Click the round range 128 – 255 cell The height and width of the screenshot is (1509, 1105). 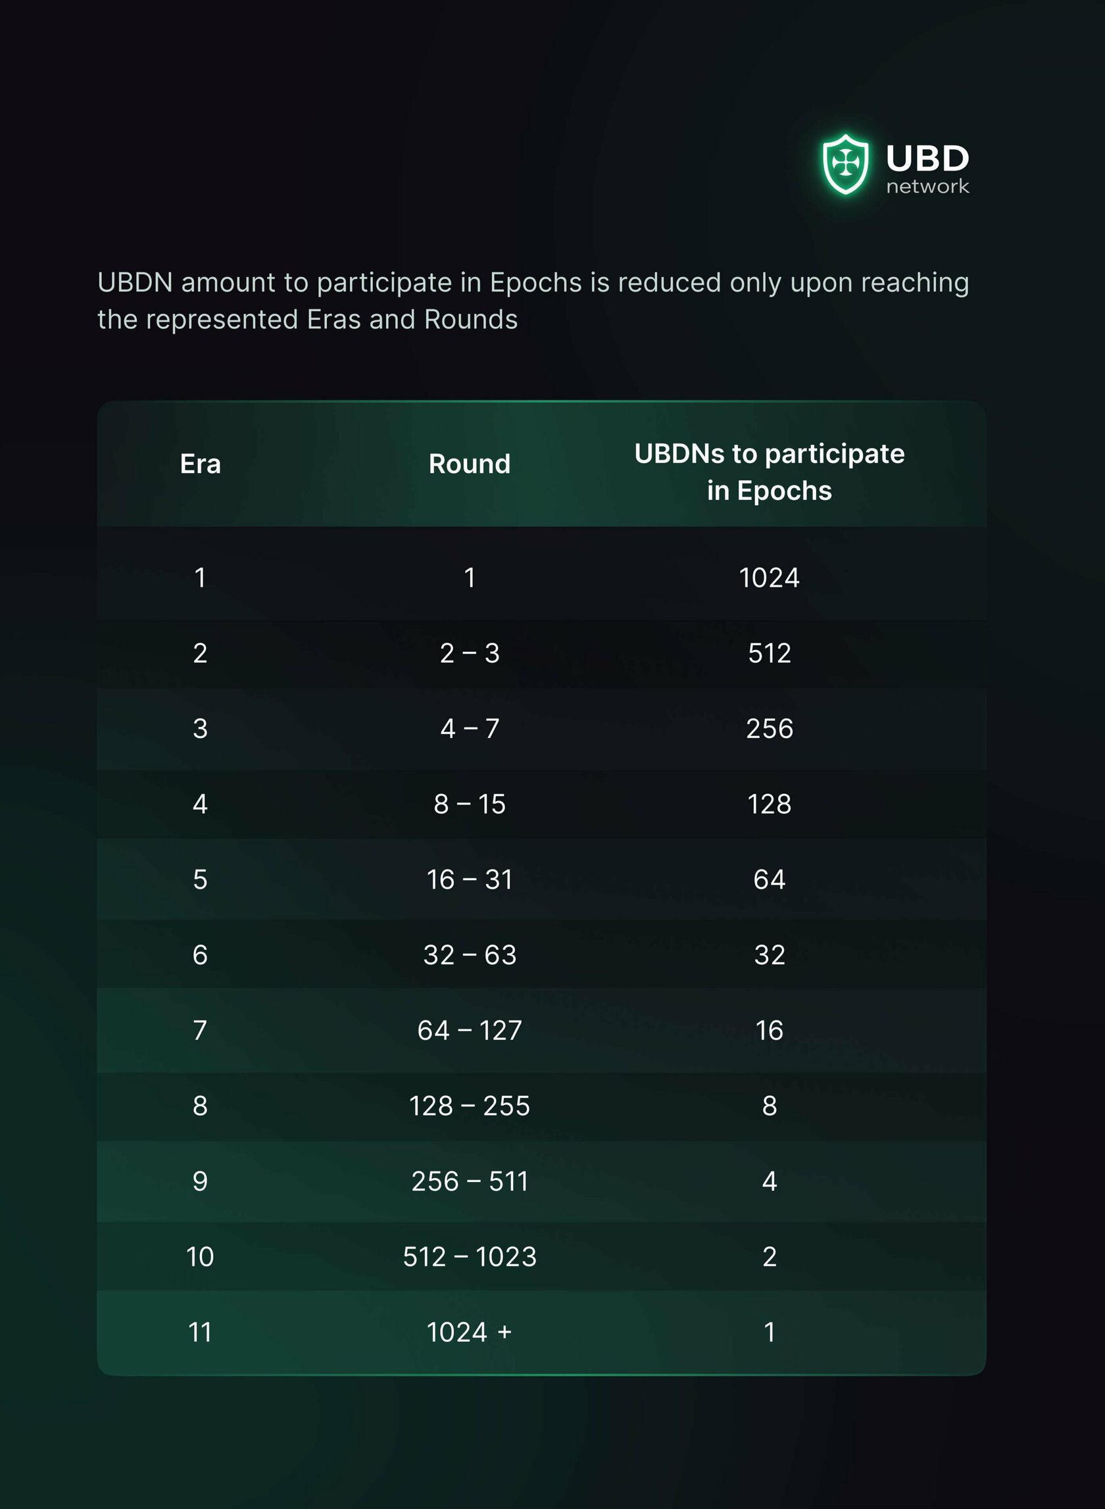pos(470,1106)
